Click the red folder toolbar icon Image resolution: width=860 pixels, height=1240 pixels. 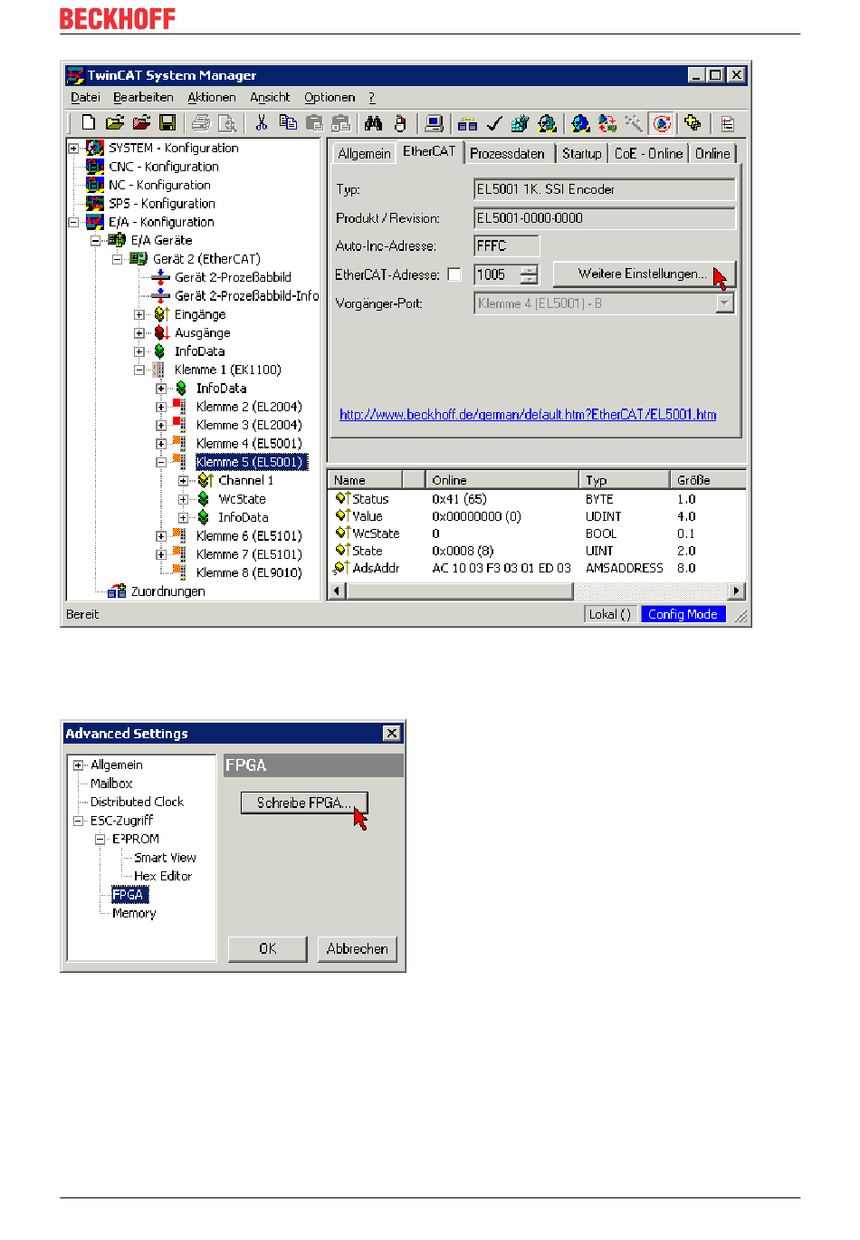(141, 122)
